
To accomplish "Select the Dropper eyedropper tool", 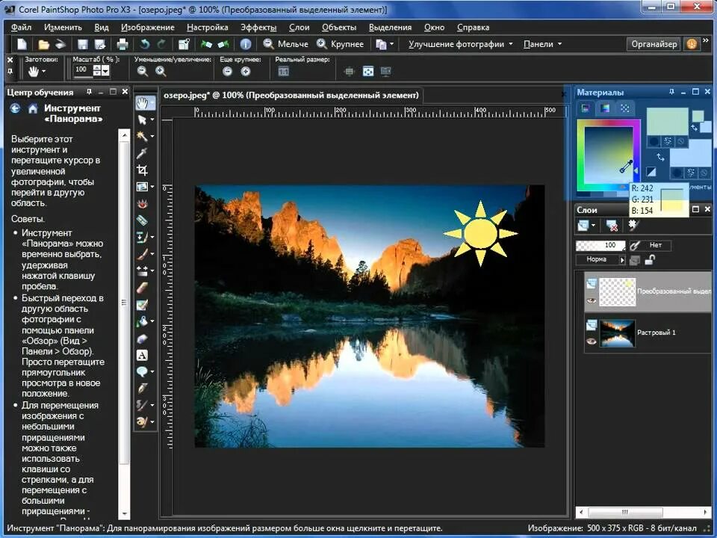I will 142,153.
